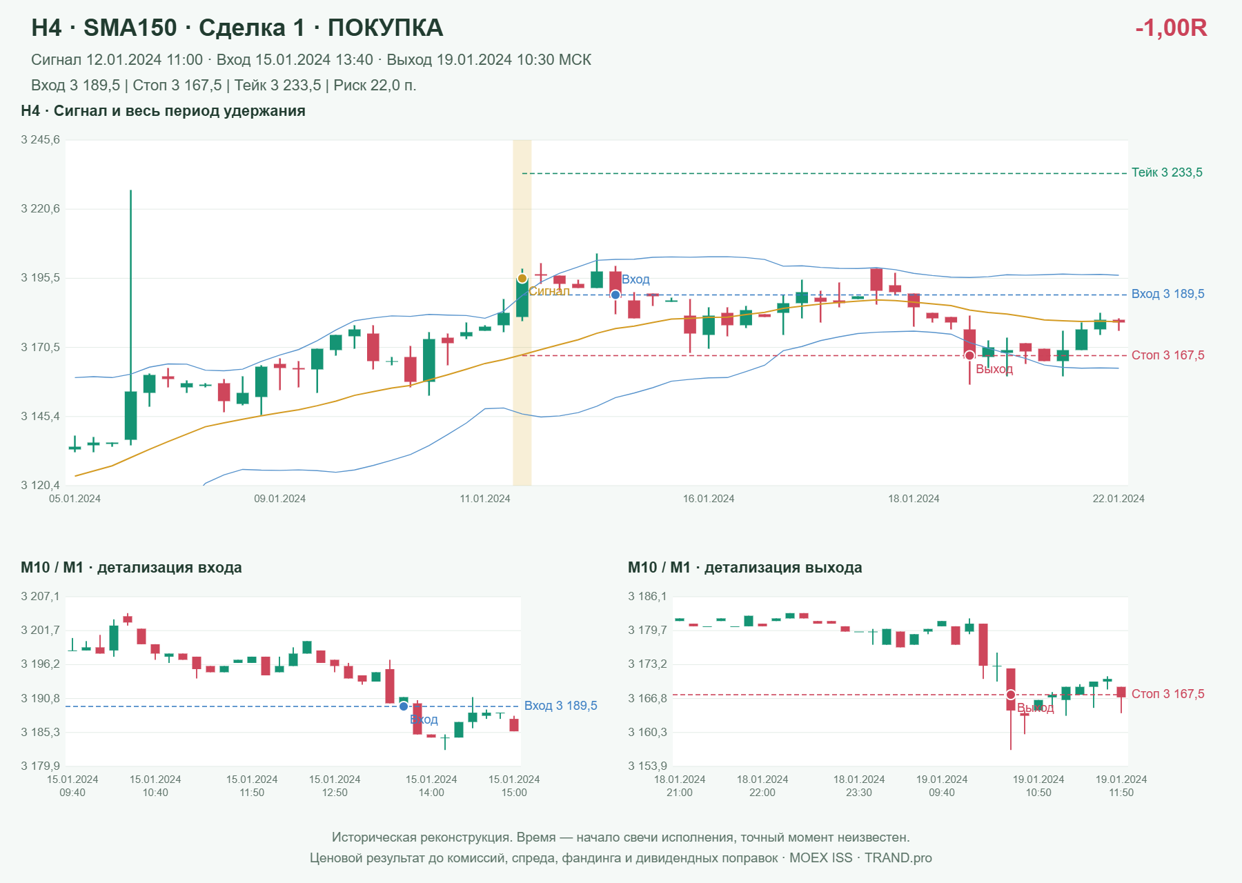Click the 3 245,6 price axis label
The width and height of the screenshot is (1242, 883).
point(40,140)
